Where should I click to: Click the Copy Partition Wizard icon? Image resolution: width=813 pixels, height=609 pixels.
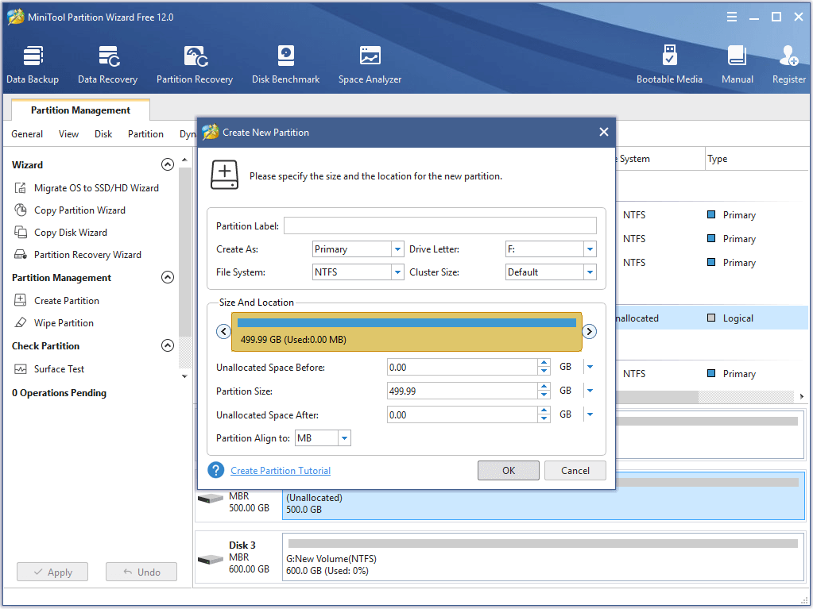tap(20, 210)
